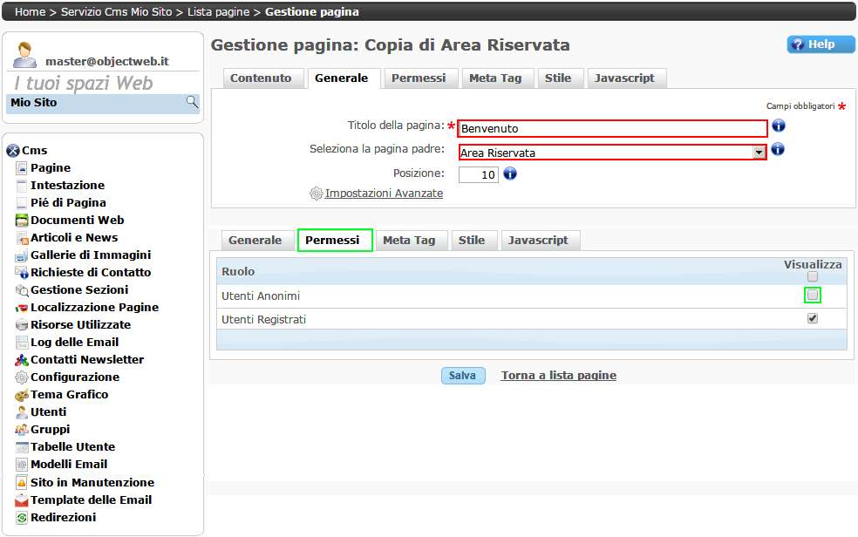Open Gallerie di Immagini from the sidebar icon

click(22, 255)
